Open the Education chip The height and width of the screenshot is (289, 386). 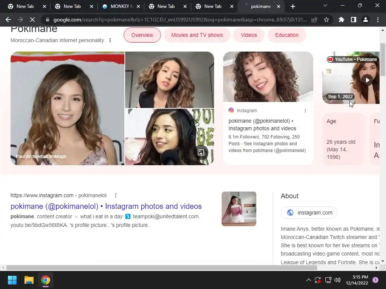pyautogui.click(x=287, y=35)
